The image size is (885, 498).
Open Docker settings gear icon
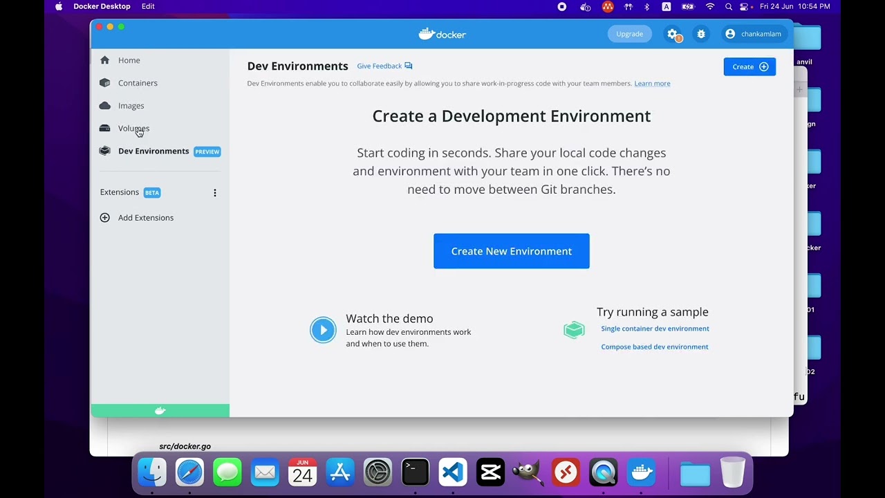[672, 34]
